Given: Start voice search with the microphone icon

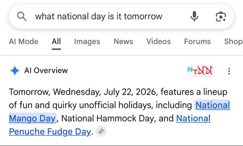Looking at the screenshot, I should (194, 16).
